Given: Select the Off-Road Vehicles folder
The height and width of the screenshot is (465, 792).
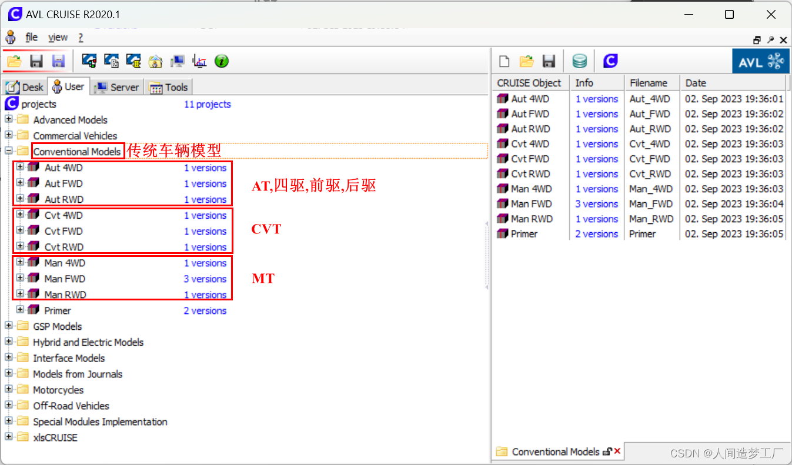Looking at the screenshot, I should (x=71, y=406).
